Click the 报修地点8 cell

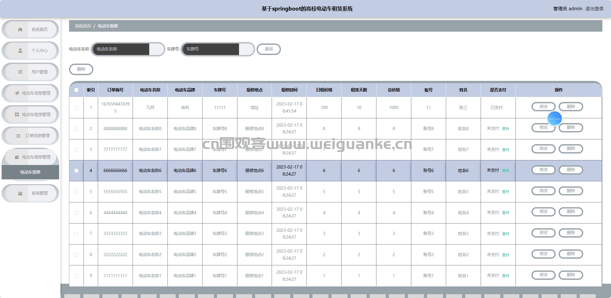click(254, 129)
